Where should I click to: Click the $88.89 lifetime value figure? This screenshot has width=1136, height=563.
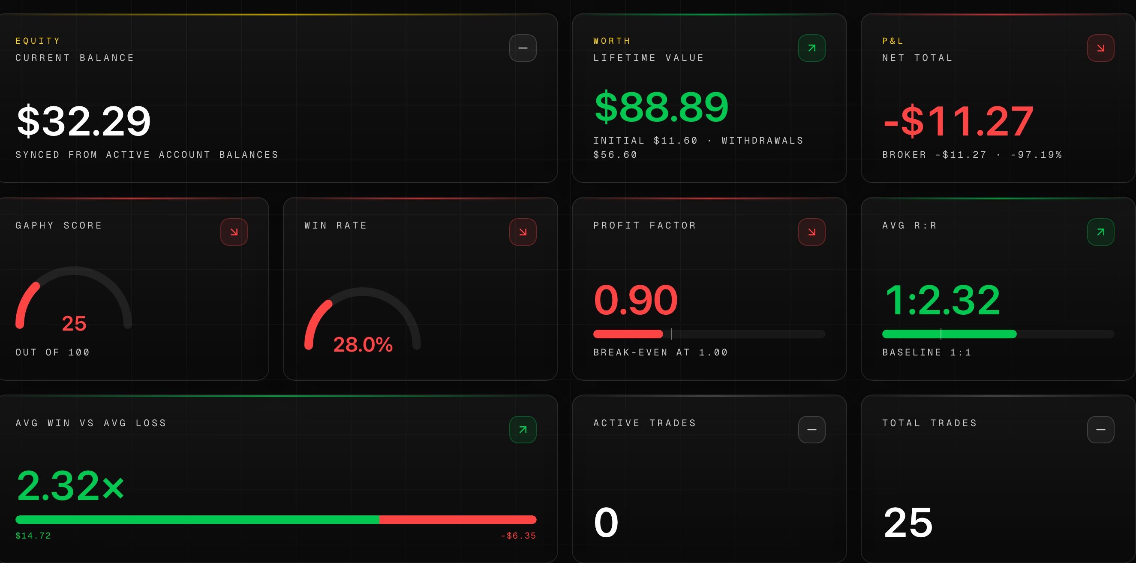(x=661, y=107)
